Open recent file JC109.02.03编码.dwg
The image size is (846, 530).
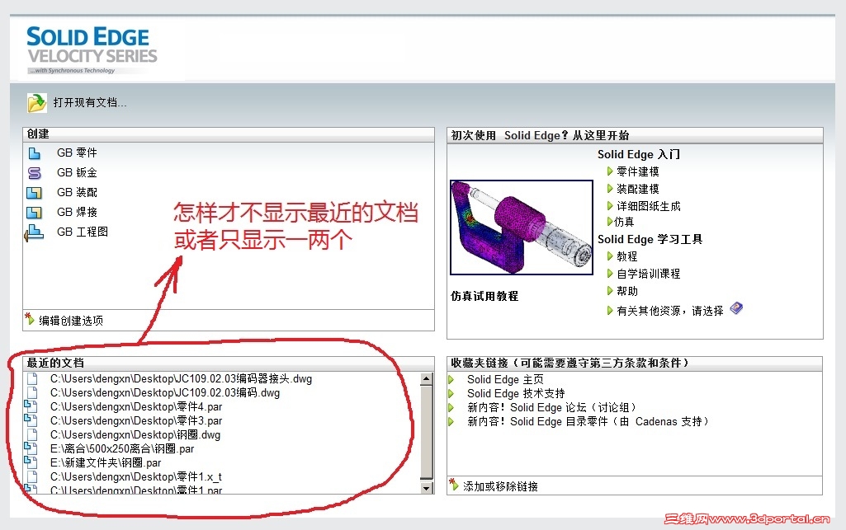tap(164, 392)
